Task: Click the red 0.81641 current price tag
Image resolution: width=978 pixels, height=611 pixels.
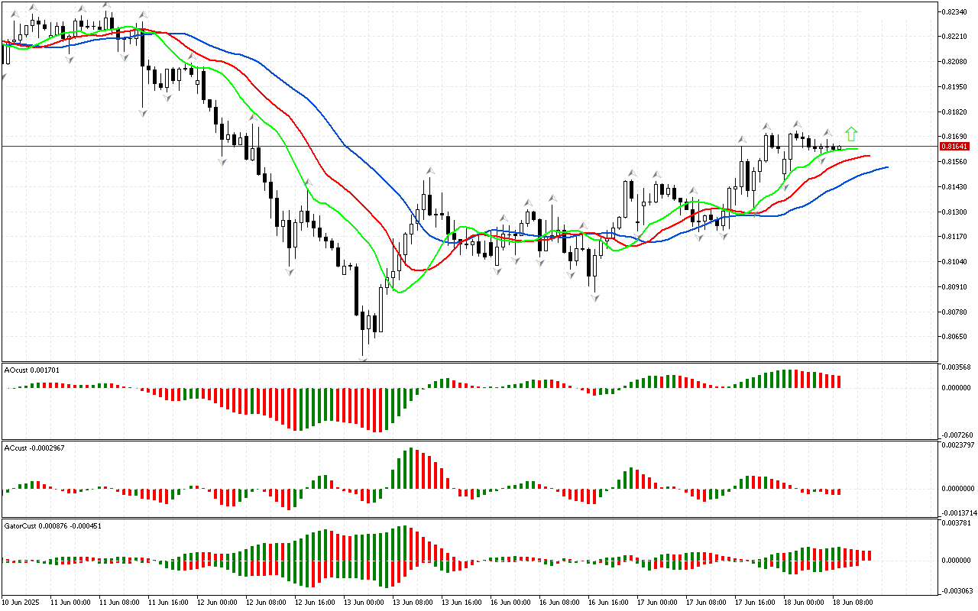Action: click(954, 146)
